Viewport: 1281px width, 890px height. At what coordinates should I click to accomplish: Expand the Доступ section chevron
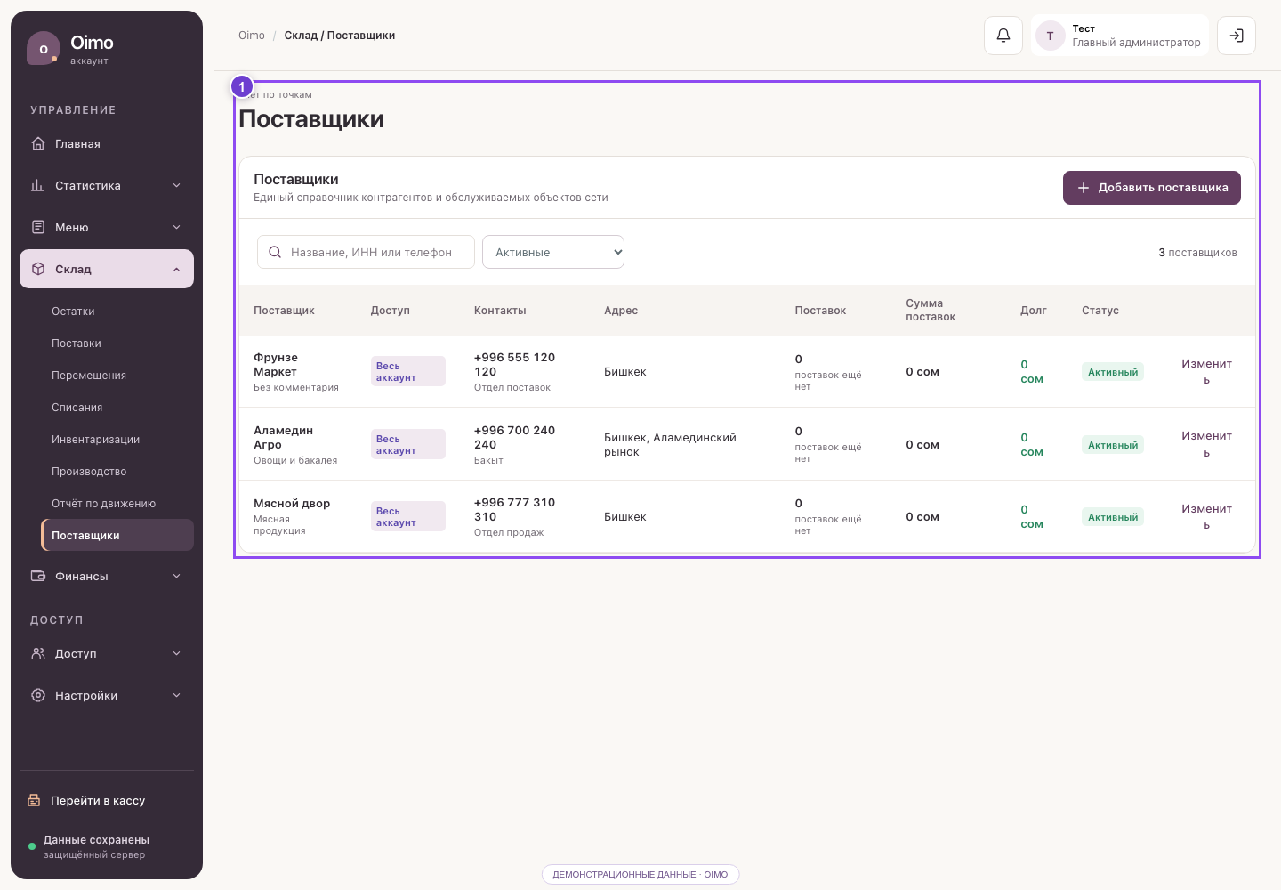pos(176,653)
